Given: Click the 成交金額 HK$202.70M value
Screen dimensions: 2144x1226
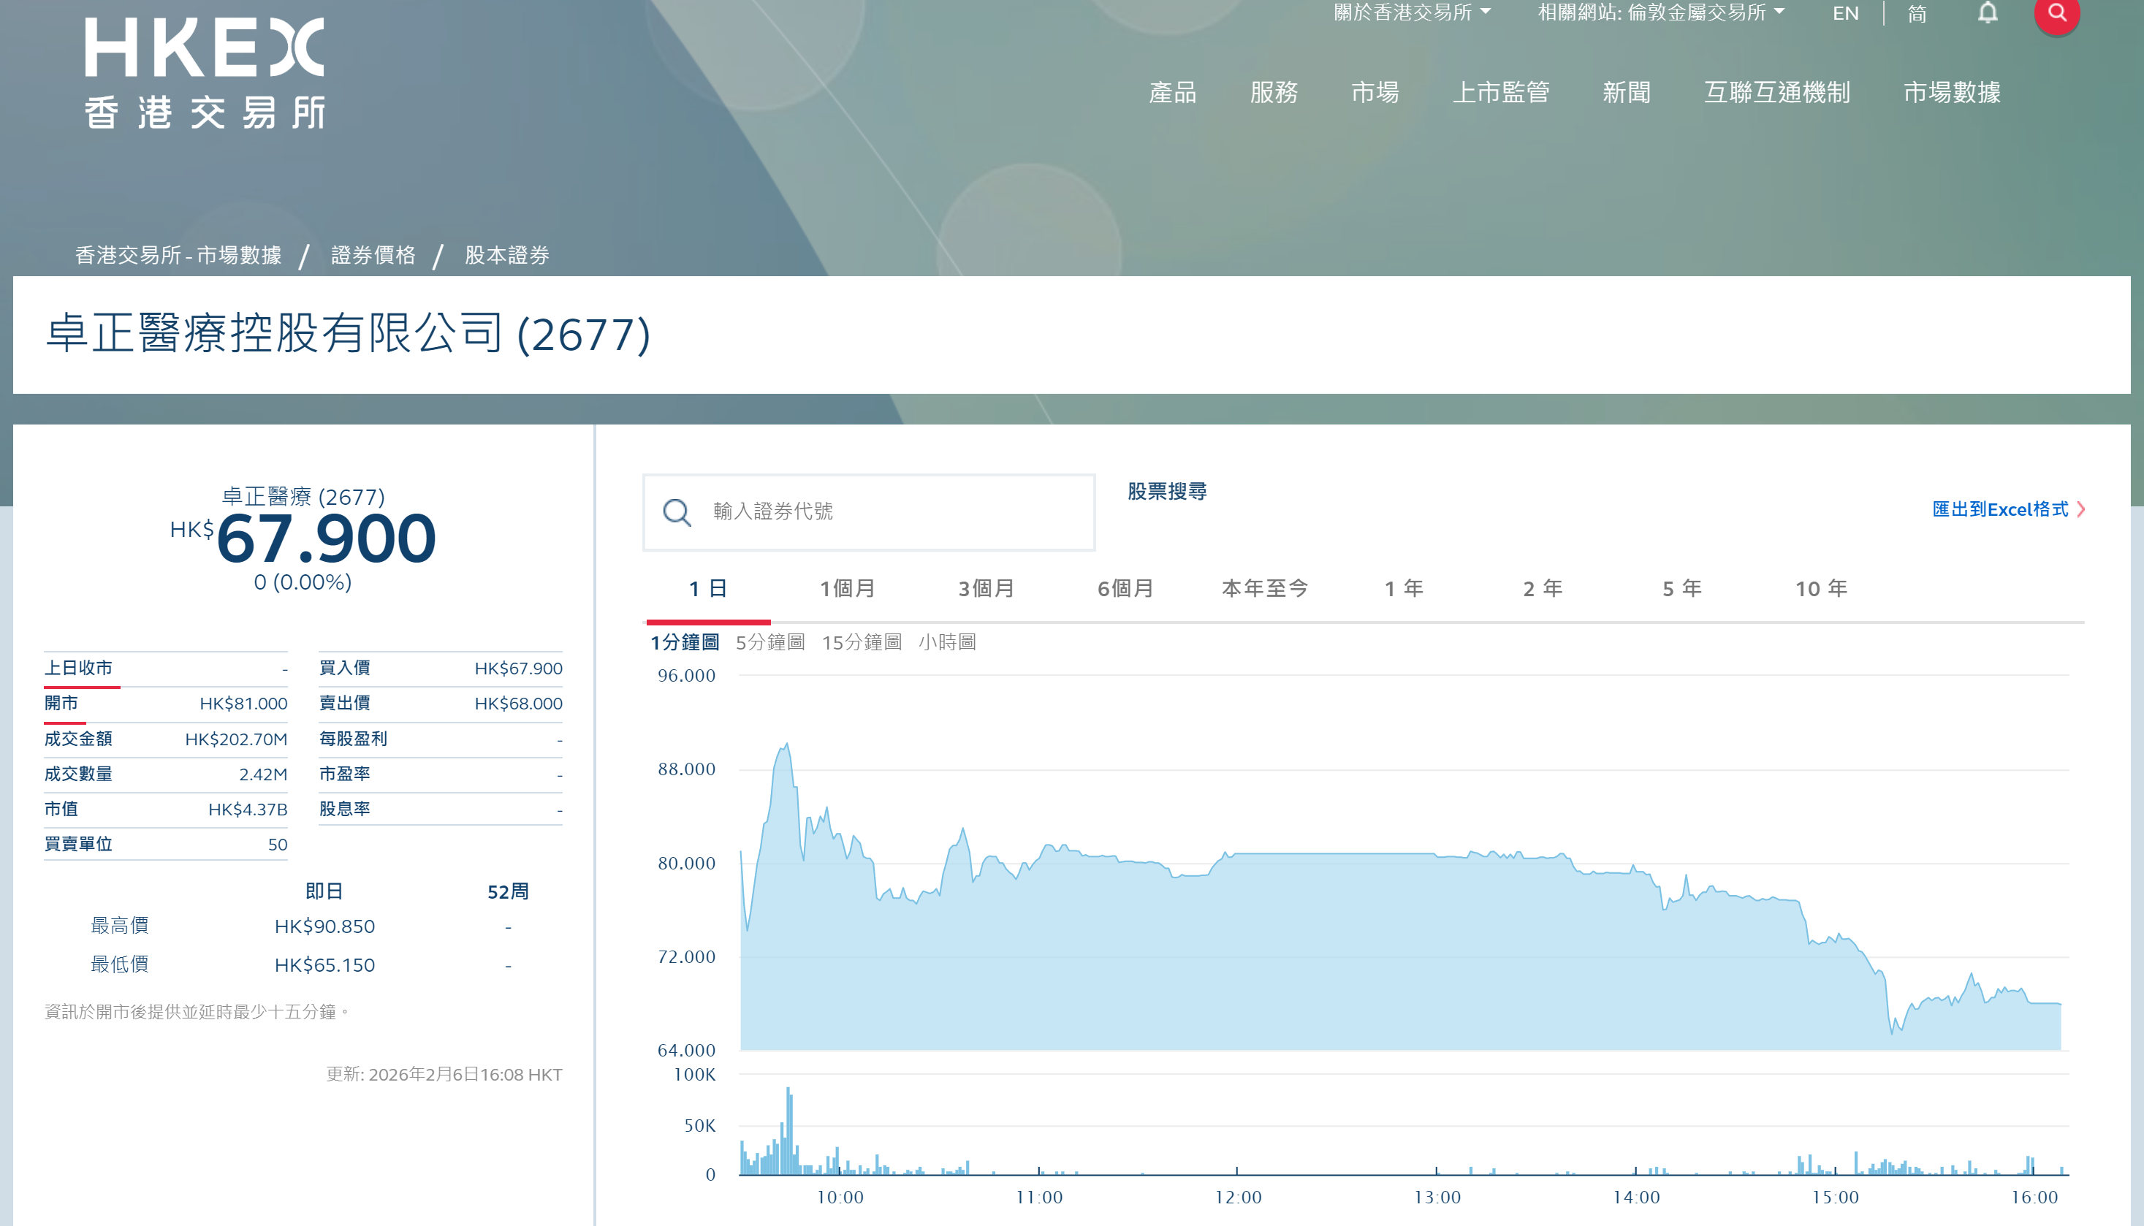Looking at the screenshot, I should coord(236,739).
